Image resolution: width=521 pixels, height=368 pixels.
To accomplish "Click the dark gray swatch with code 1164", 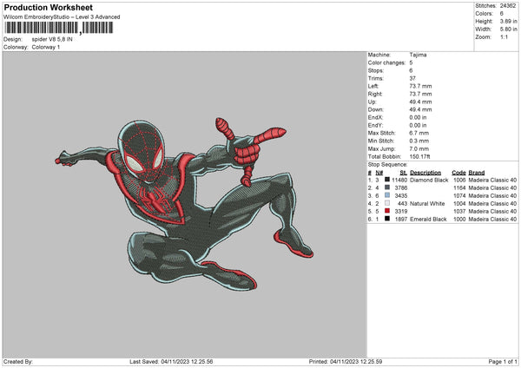I will pyautogui.click(x=386, y=187).
